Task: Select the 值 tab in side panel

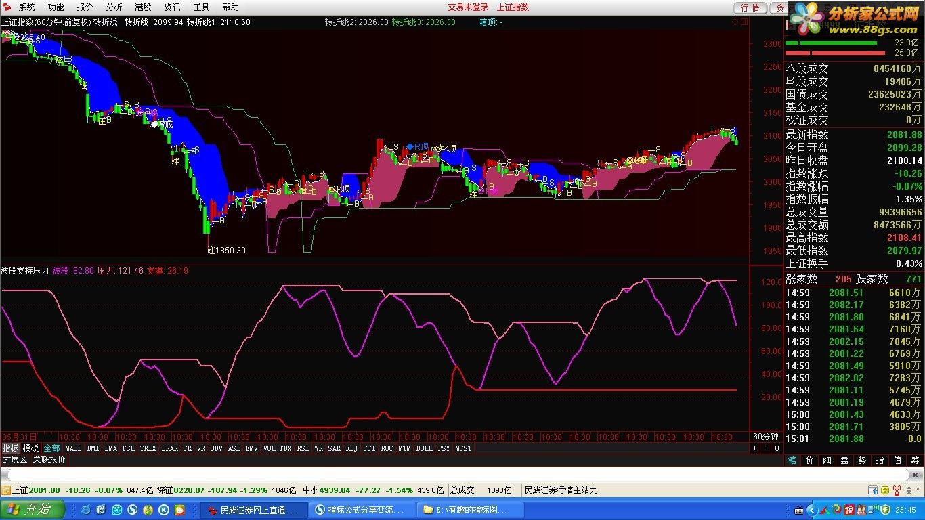Action: (897, 460)
